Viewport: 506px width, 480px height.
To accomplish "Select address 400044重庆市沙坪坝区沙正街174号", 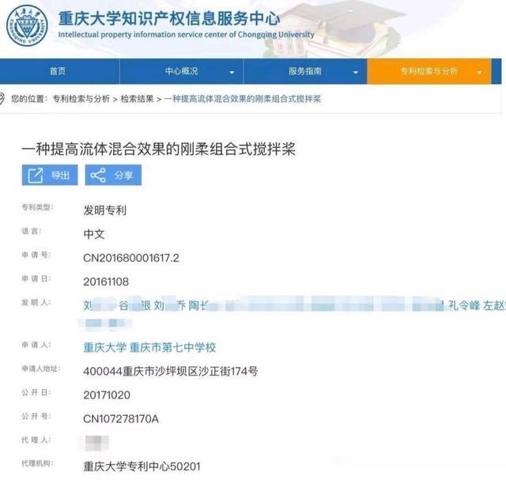I will tap(171, 371).
